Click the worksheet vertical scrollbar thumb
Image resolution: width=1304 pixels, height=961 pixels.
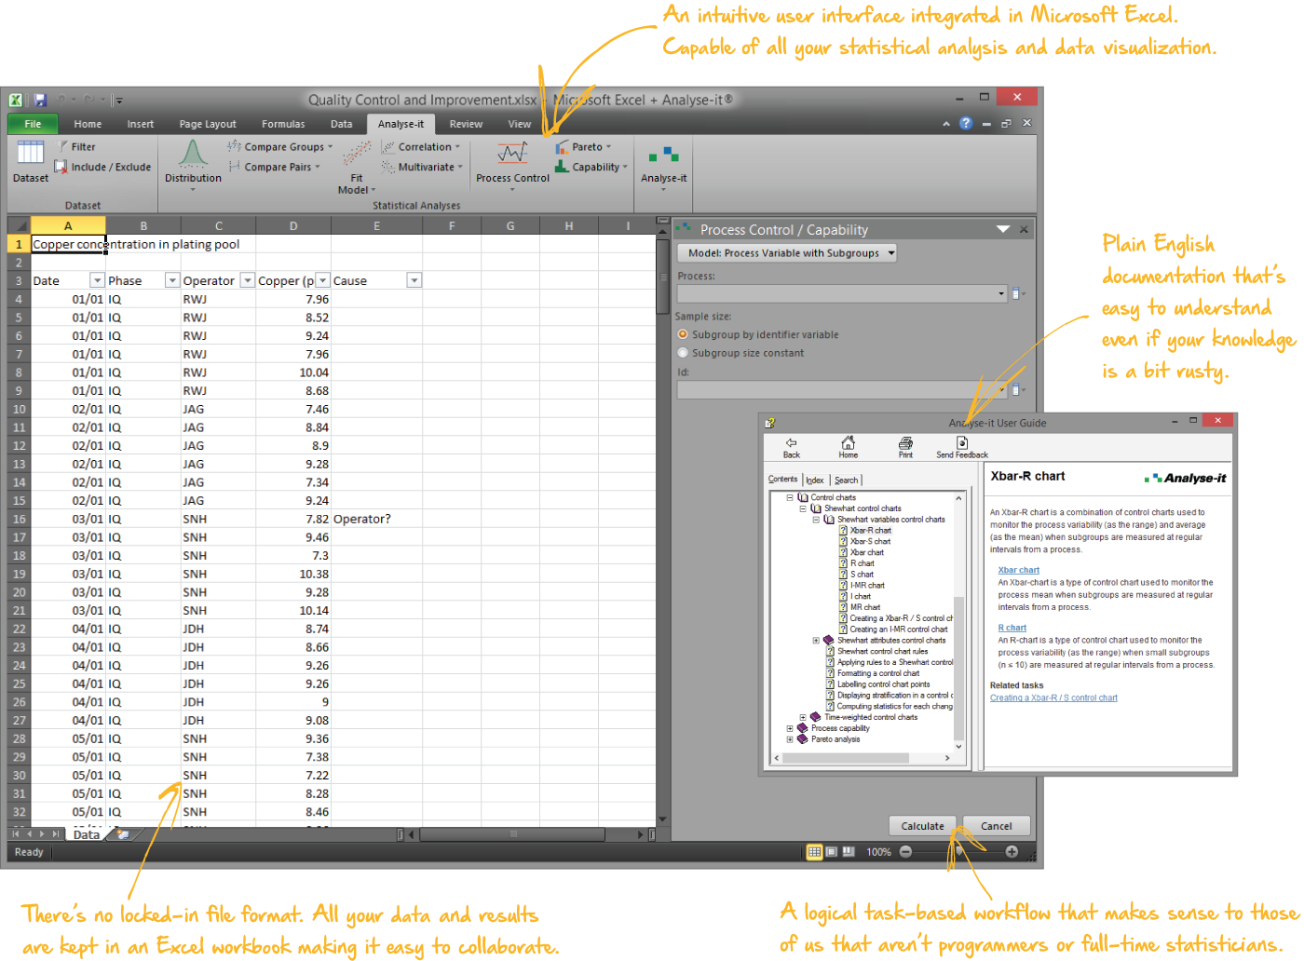point(662,277)
